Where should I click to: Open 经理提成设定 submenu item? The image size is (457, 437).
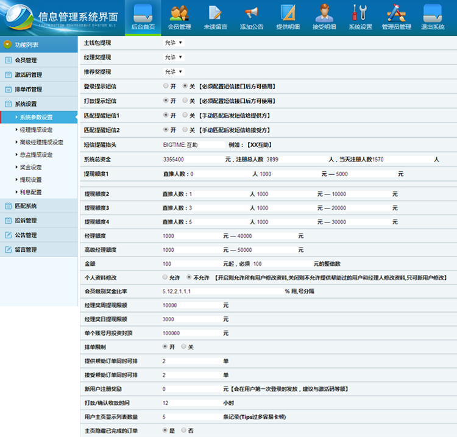pos(36,130)
